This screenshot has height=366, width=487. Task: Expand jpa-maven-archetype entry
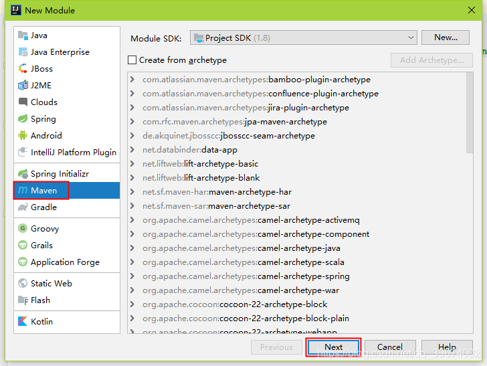point(132,121)
